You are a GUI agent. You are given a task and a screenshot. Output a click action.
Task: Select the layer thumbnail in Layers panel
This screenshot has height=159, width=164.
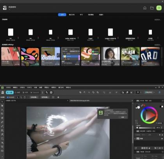tap(138, 139)
